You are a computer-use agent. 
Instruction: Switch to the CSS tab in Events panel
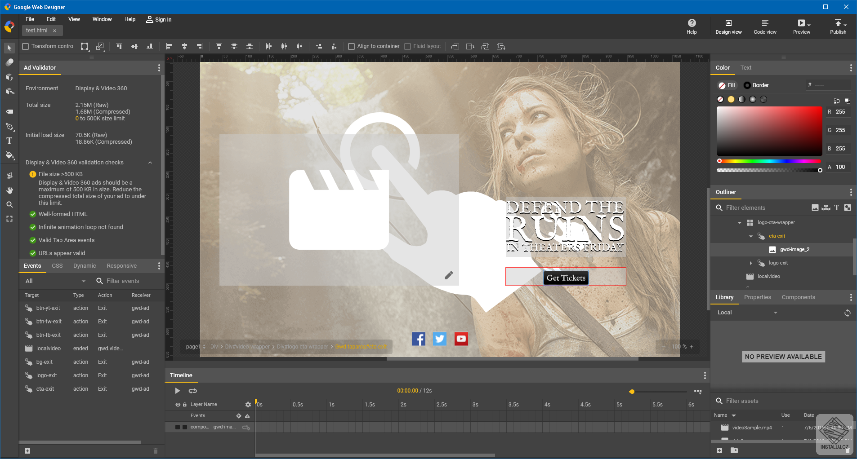tap(57, 265)
